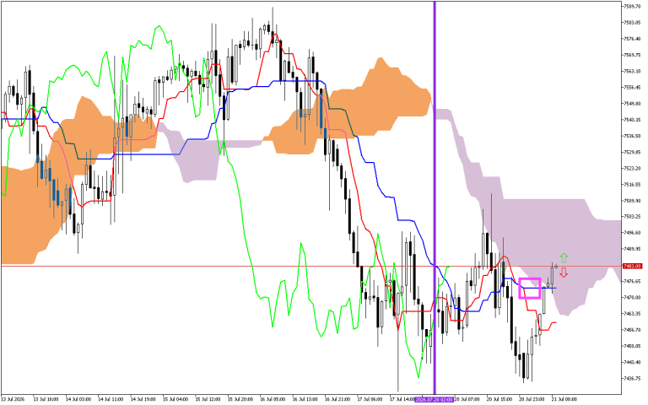Click the 7463.35 price axis label

pos(632,314)
